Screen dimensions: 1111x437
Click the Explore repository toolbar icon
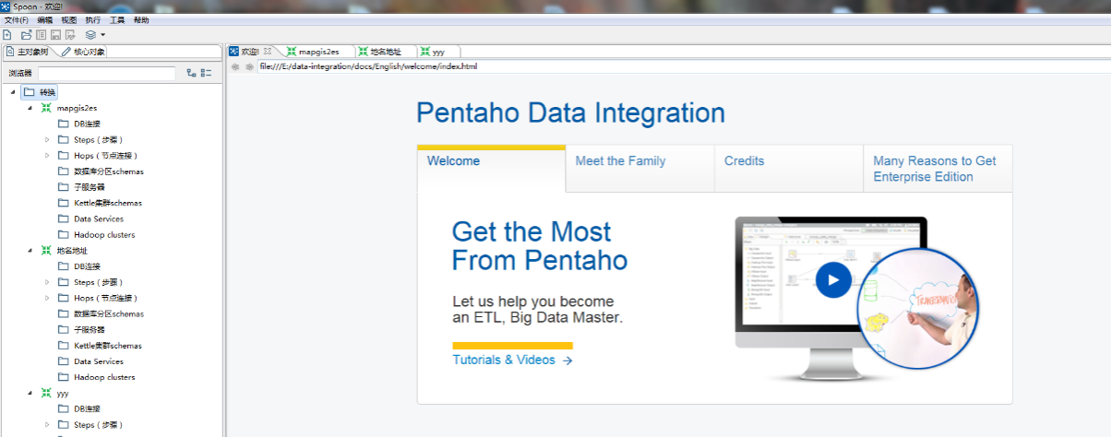point(41,34)
